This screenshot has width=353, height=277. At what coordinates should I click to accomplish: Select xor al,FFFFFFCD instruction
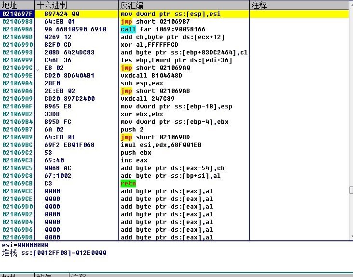(149, 45)
